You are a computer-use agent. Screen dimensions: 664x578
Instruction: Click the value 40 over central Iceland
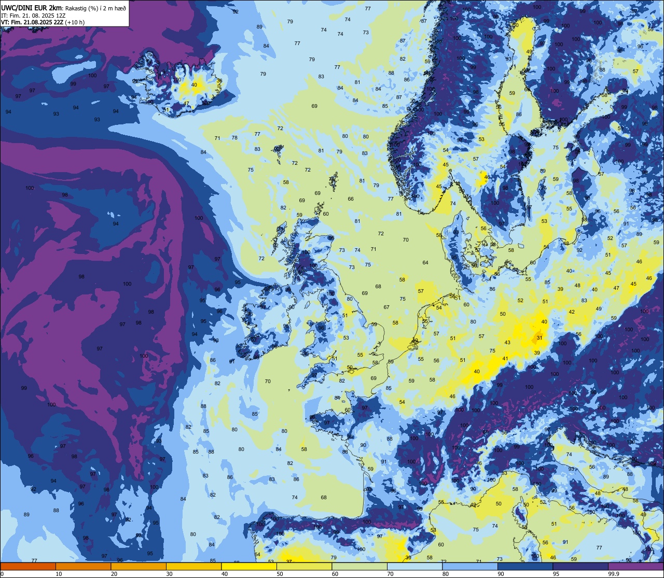pyautogui.click(x=195, y=84)
